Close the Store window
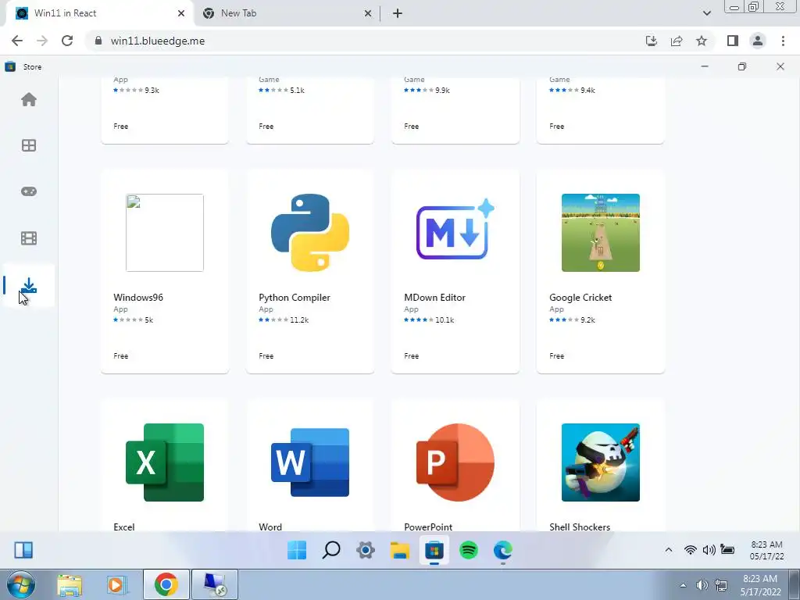The width and height of the screenshot is (800, 600). coord(780,66)
